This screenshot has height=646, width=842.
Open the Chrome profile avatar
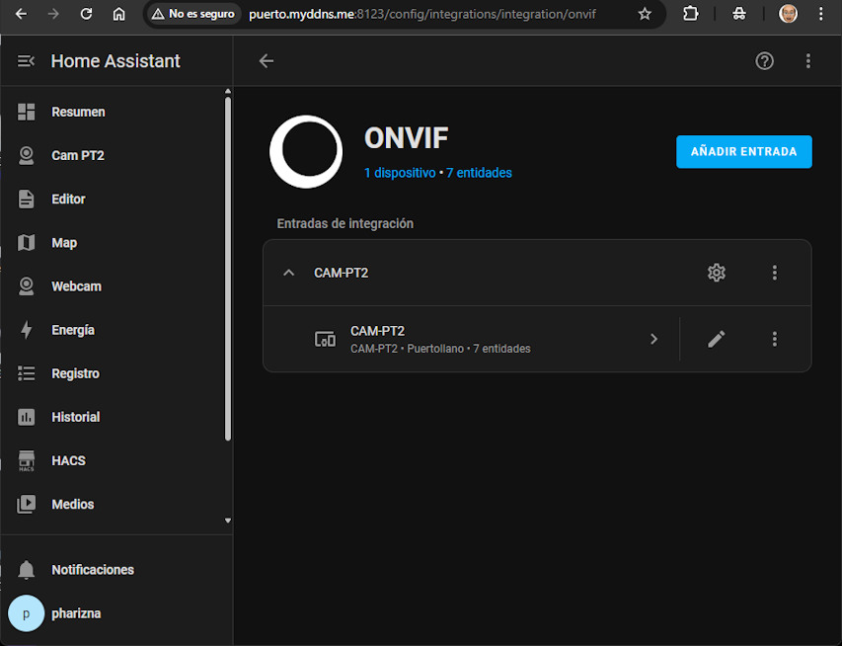[788, 14]
